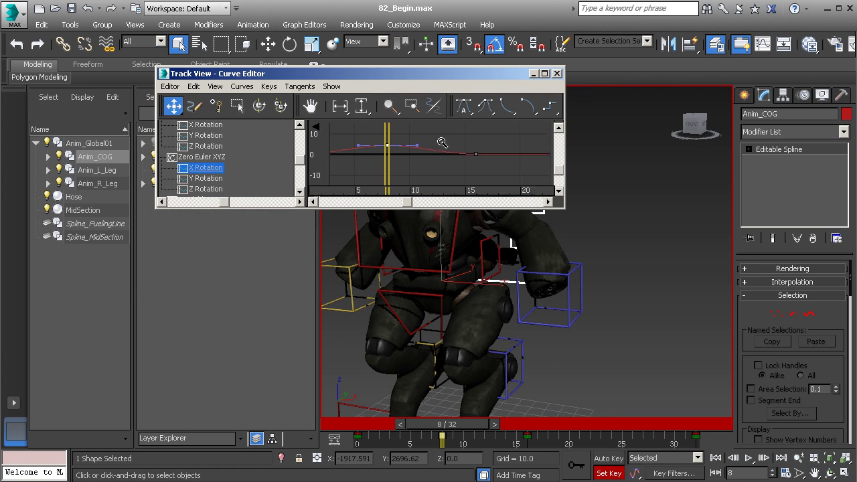Open the Utilities hammer panel tab
This screenshot has height=482, width=857.
842,95
